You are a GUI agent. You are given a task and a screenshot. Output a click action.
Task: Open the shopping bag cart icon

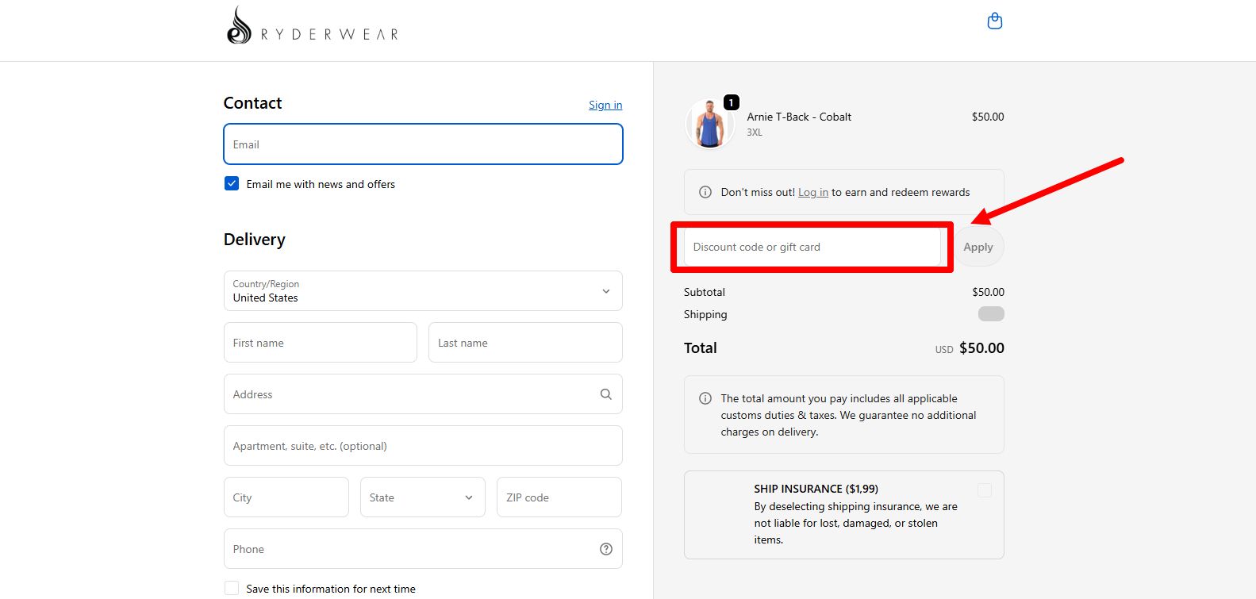[x=994, y=21]
